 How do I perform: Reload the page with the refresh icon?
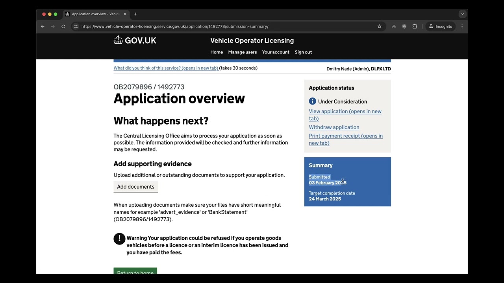(63, 26)
